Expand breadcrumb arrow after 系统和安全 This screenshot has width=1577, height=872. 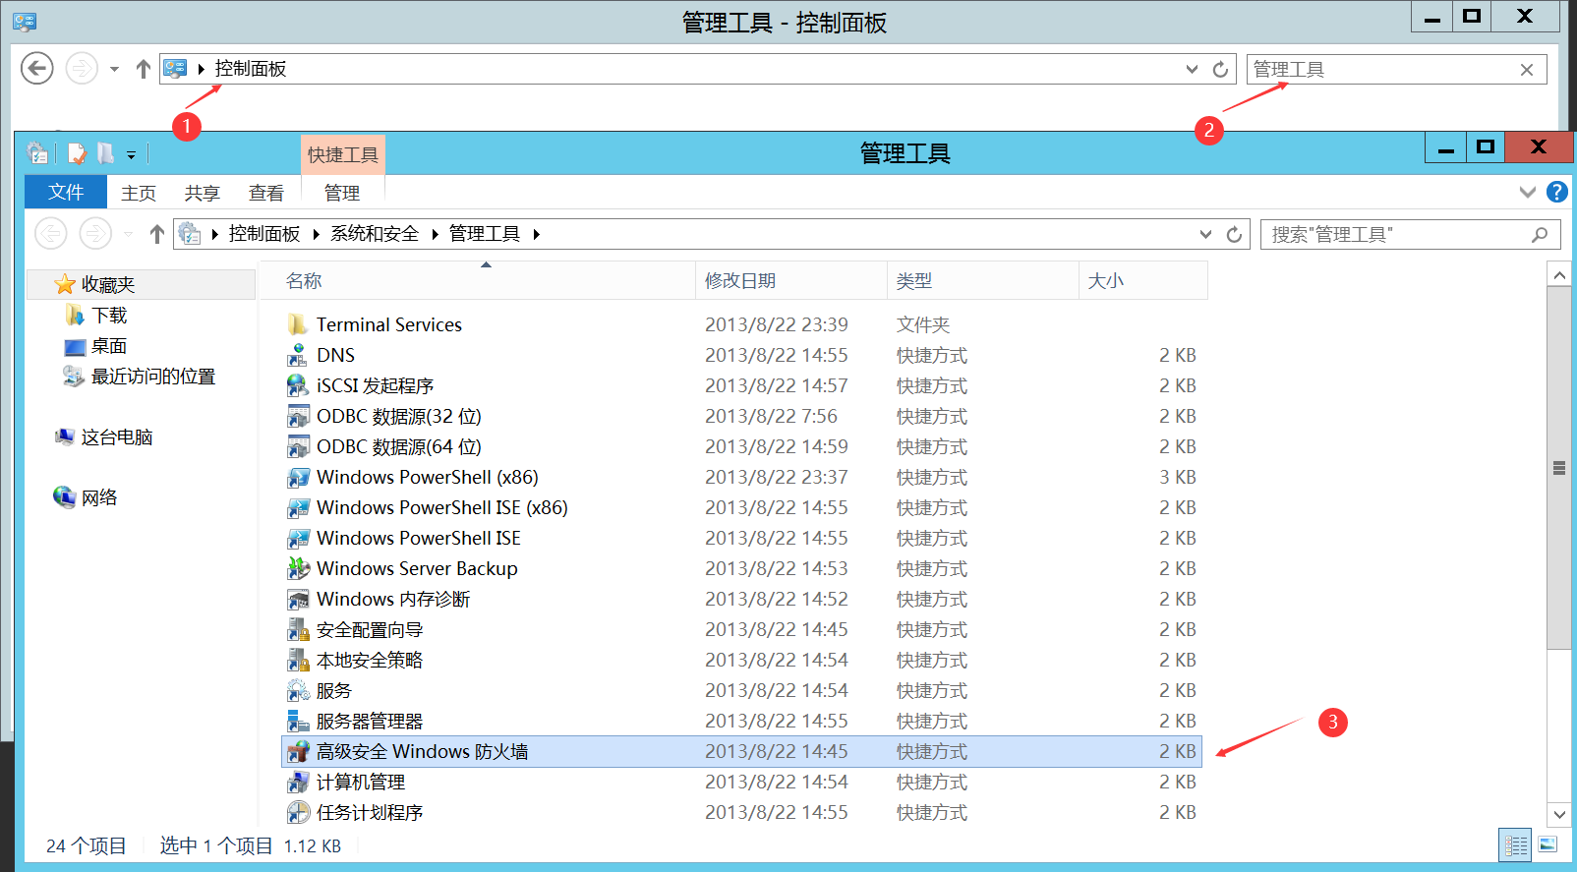click(x=435, y=234)
